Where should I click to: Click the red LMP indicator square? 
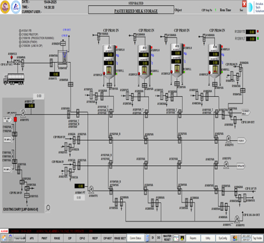pos(15,120)
